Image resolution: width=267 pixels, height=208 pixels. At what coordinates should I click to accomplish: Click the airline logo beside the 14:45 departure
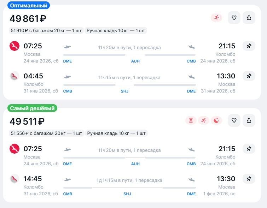pyautogui.click(x=14, y=179)
